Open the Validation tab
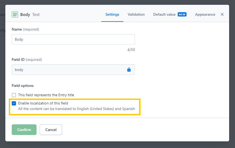Image resolution: width=235 pixels, height=148 pixels. click(136, 14)
